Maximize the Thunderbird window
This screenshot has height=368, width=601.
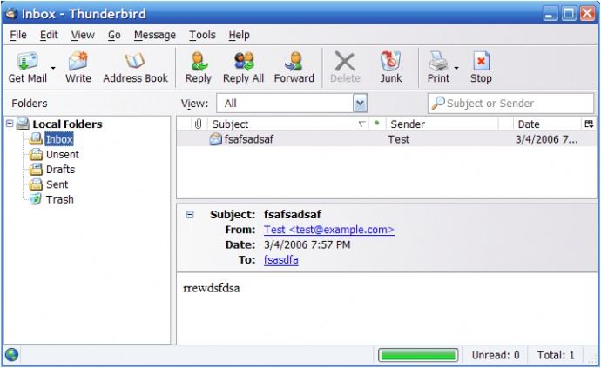[x=569, y=14]
